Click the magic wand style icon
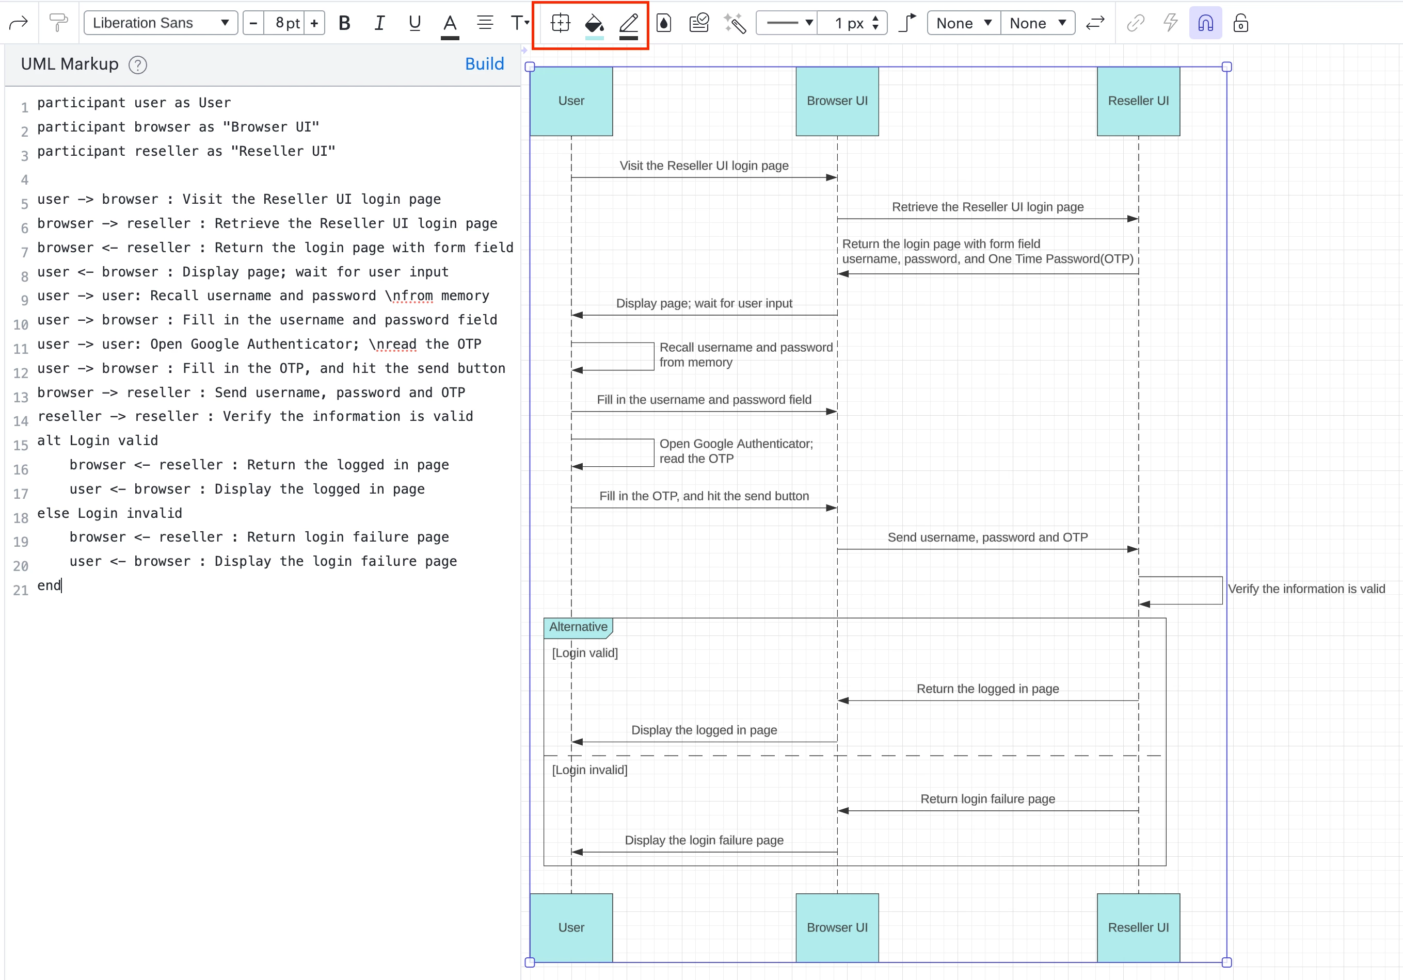This screenshot has height=980, width=1403. pyautogui.click(x=735, y=23)
